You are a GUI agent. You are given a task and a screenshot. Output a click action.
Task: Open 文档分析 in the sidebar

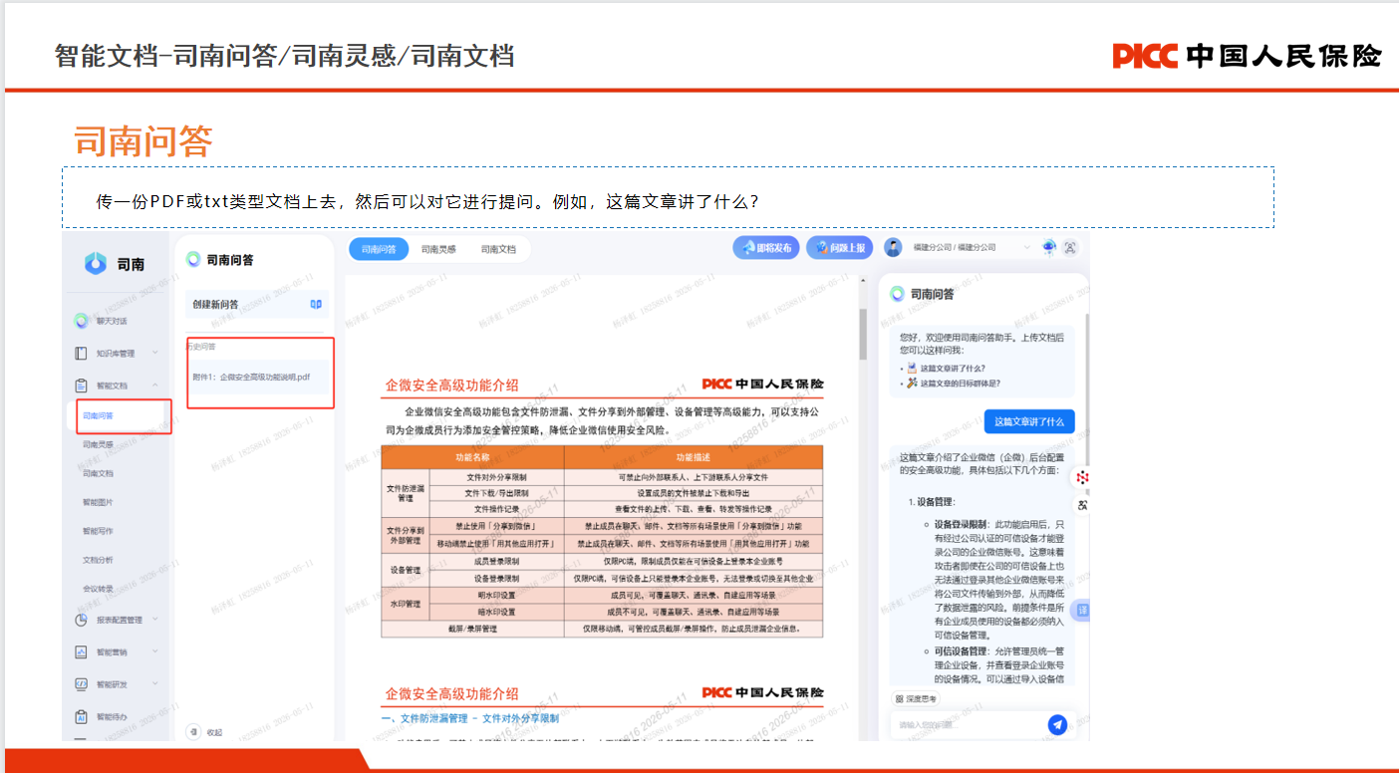point(98,561)
